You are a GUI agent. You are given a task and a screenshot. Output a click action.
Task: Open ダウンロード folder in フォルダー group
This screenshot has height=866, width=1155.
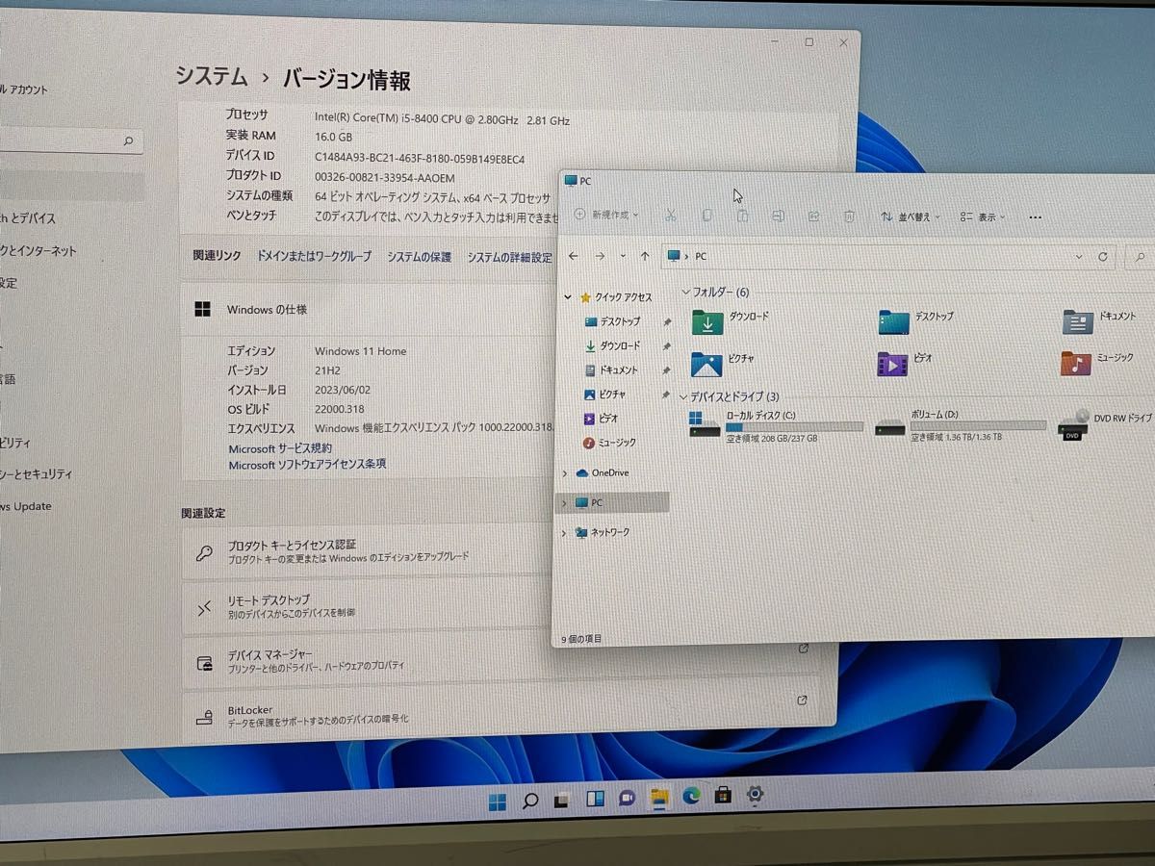(731, 321)
